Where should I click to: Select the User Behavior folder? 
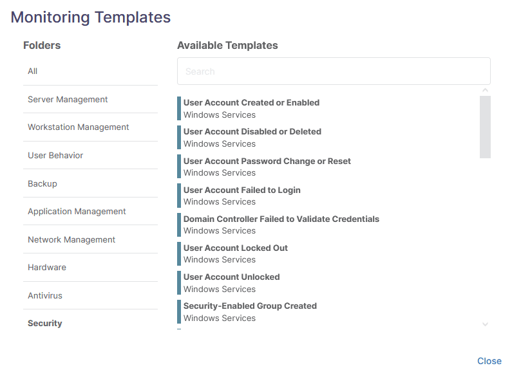[x=90, y=155]
